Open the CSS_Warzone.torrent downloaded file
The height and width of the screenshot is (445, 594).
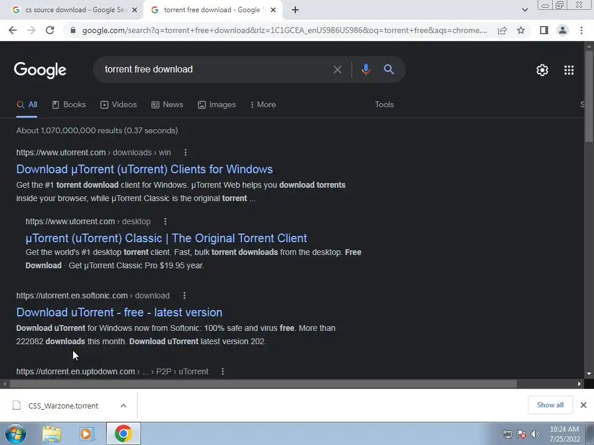pos(63,406)
